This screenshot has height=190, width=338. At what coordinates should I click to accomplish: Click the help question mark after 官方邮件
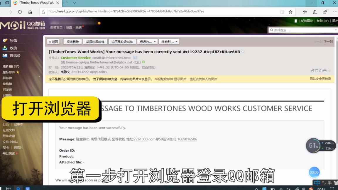tap(87, 79)
